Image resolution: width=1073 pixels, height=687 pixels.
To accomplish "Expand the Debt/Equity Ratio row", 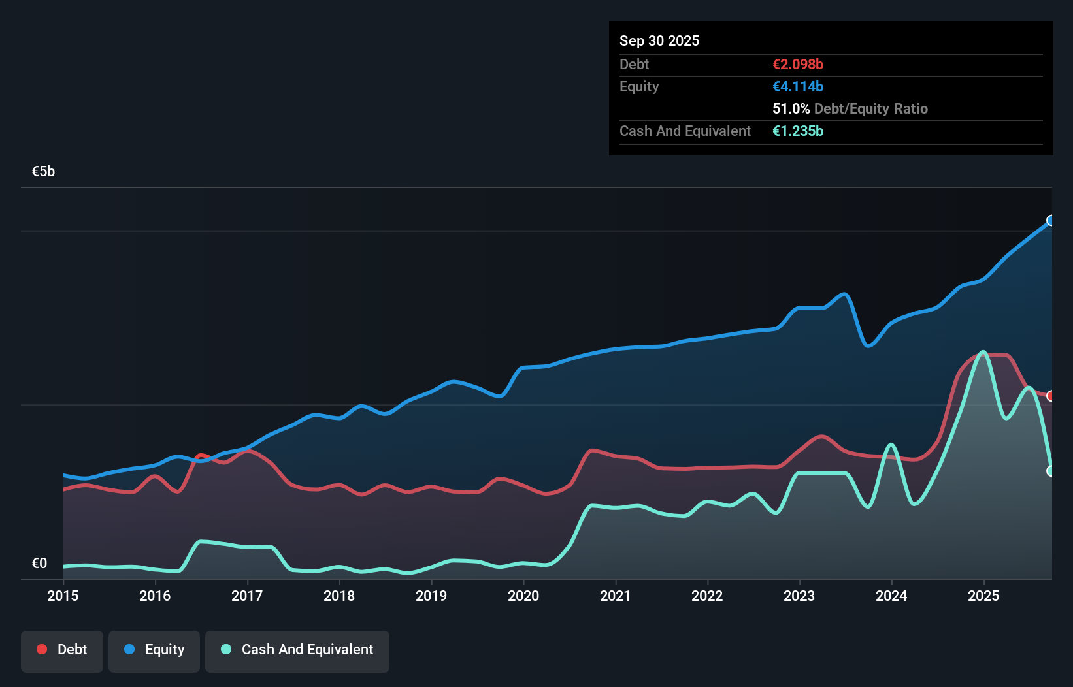I will [x=850, y=108].
